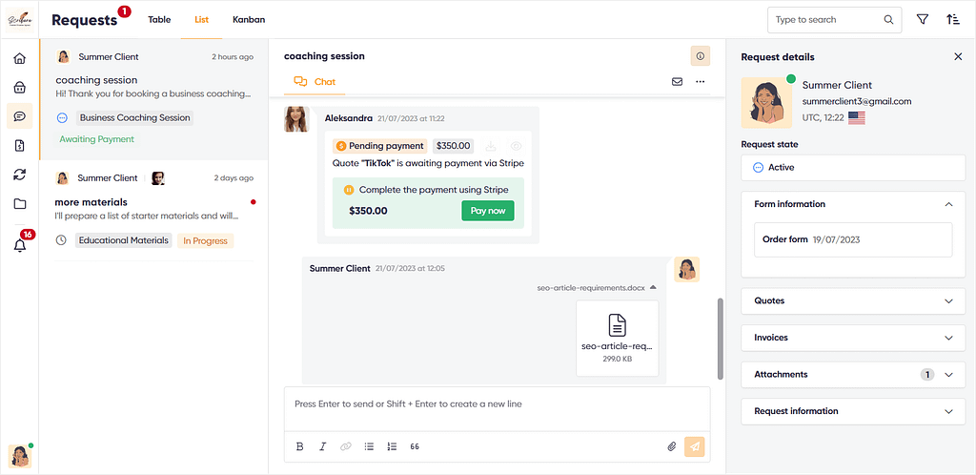This screenshot has height=475, width=976.
Task: Collapse the seo-article-requirements.docx attachment arrow
Action: [652, 288]
